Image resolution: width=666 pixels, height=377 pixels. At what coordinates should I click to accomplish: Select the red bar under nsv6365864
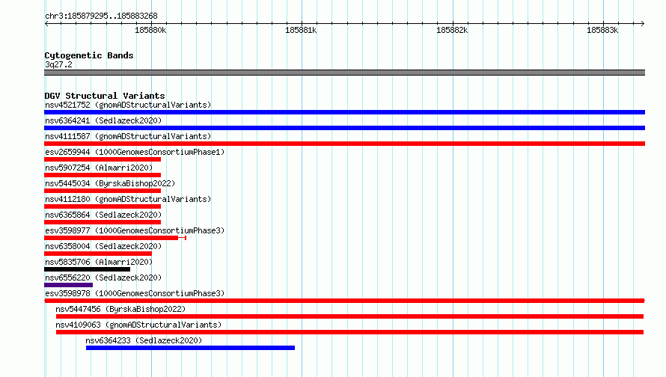click(103, 222)
